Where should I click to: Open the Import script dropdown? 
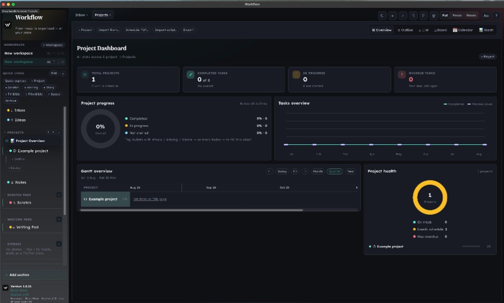(x=165, y=30)
